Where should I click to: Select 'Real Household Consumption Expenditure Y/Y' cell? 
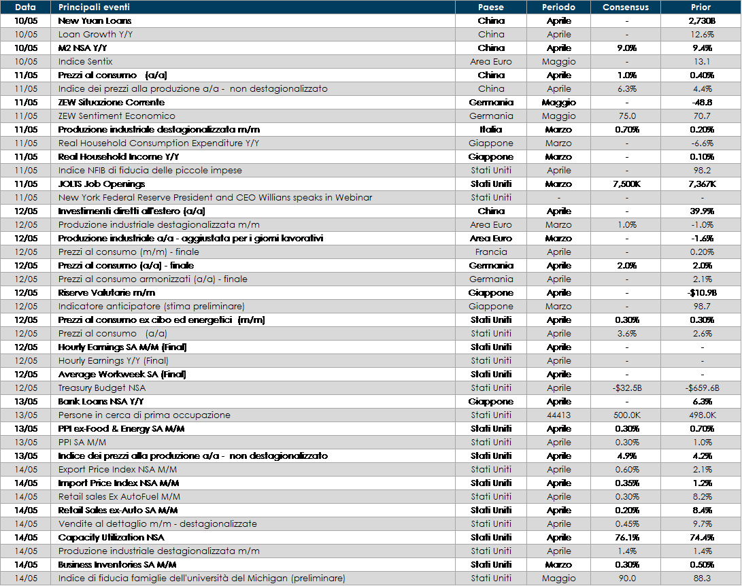(158, 143)
